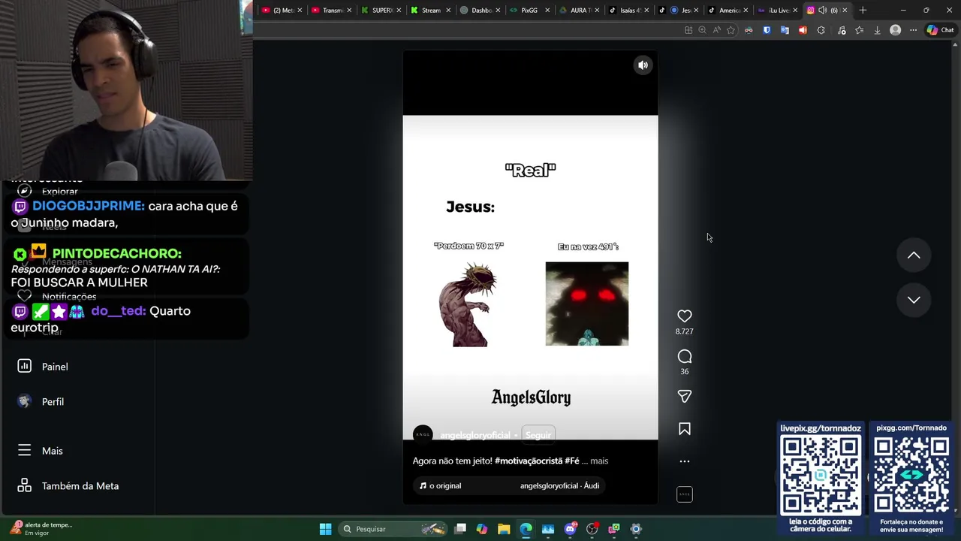The image size is (961, 541).
Task: Click the #motivaçãocristã hashtag
Action: coord(529,461)
